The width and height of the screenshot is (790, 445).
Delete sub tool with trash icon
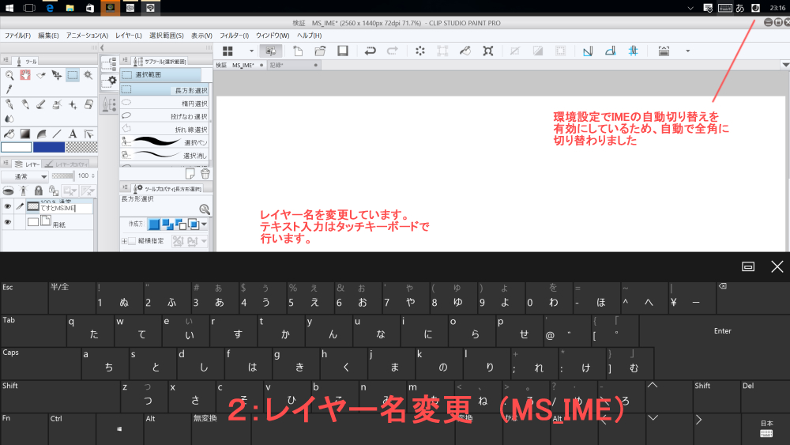[x=205, y=173]
